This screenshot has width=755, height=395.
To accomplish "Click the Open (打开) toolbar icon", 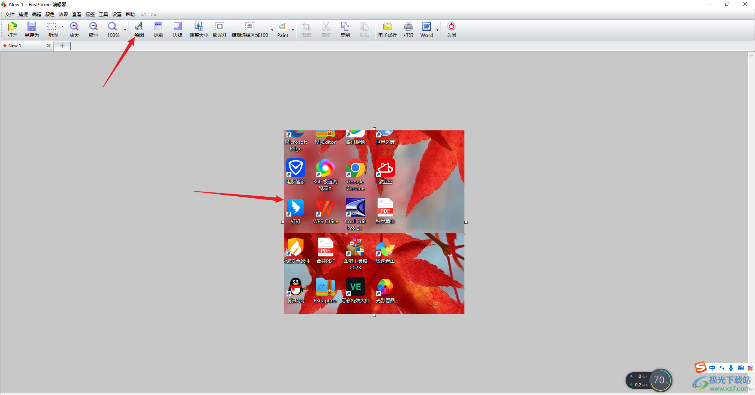I will (13, 30).
